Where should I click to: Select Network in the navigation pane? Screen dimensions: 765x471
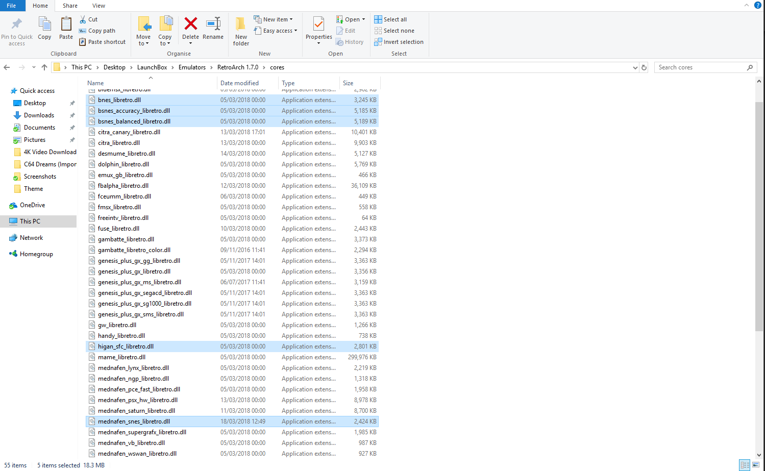pyautogui.click(x=31, y=238)
